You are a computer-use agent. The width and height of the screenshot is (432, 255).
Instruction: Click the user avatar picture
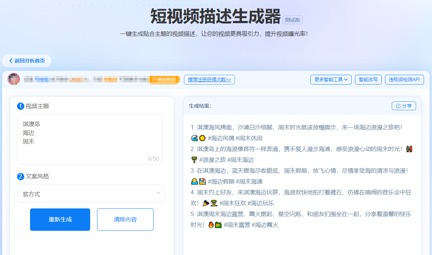(x=14, y=79)
